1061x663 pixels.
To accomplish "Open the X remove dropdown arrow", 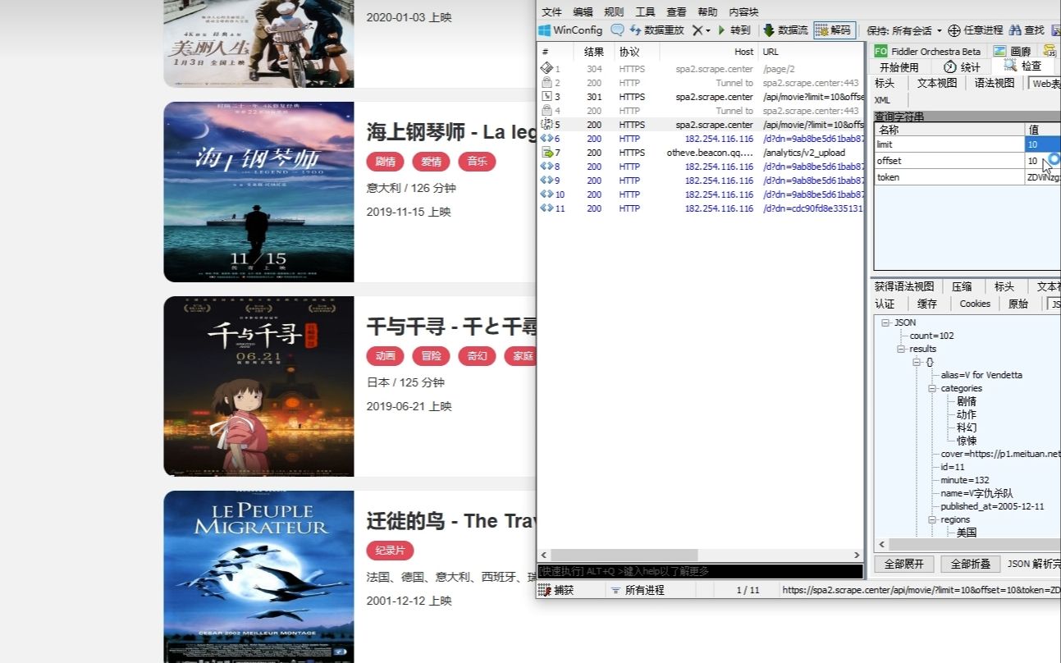I will pyautogui.click(x=708, y=30).
